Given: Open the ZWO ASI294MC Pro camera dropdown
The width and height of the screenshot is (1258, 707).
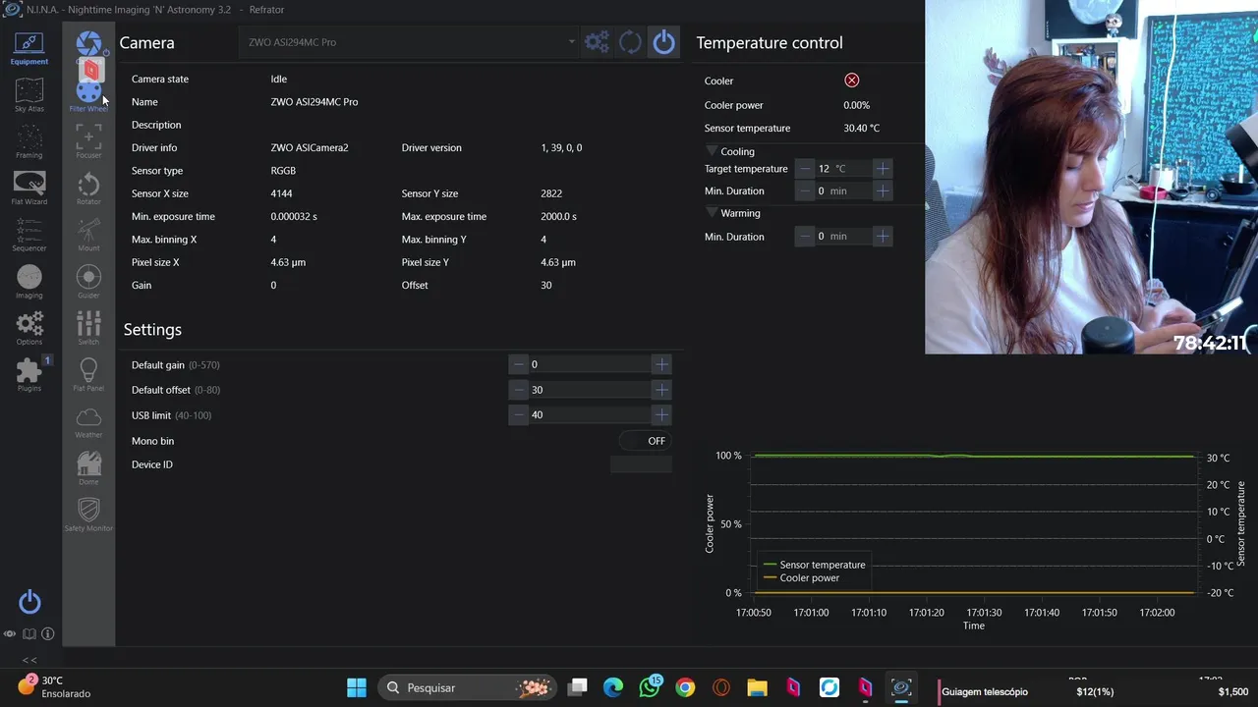Looking at the screenshot, I should click(x=409, y=42).
